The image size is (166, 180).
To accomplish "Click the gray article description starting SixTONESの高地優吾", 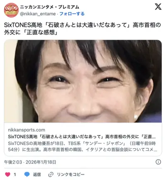I will click(x=83, y=147).
